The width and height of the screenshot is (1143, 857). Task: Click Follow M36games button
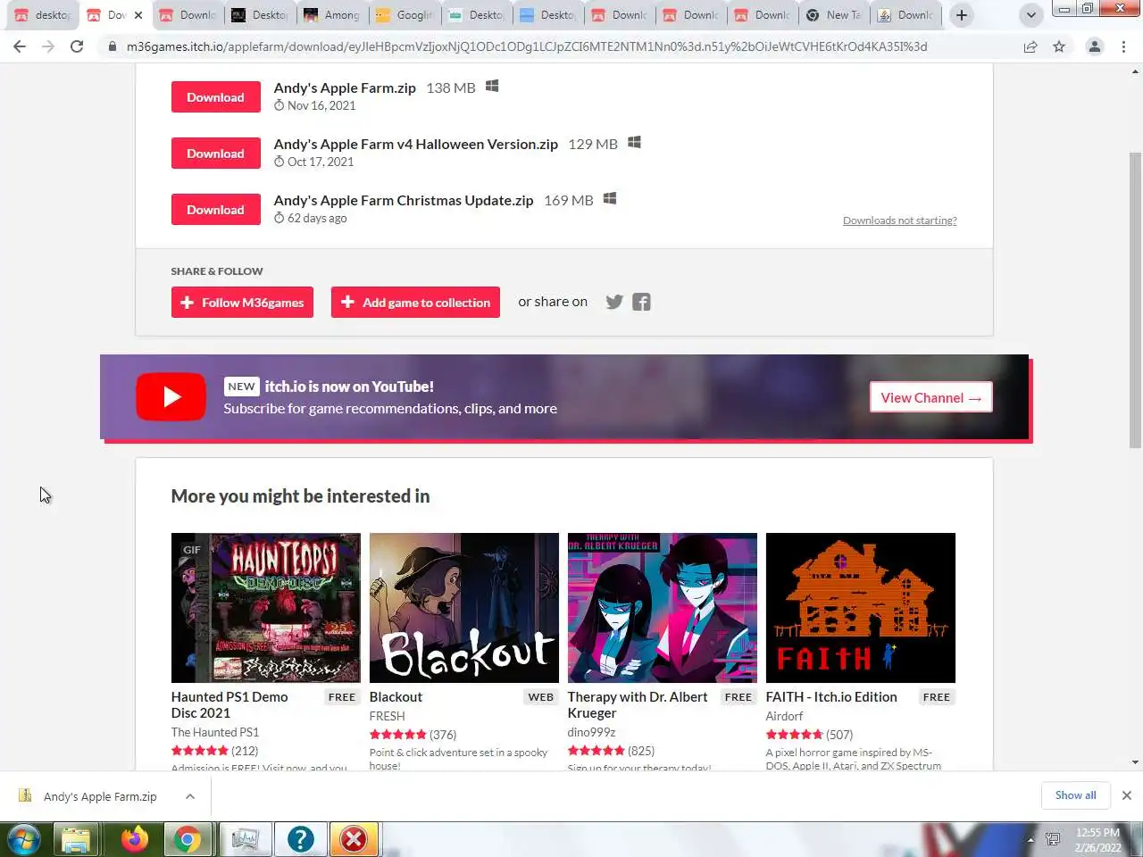click(242, 303)
